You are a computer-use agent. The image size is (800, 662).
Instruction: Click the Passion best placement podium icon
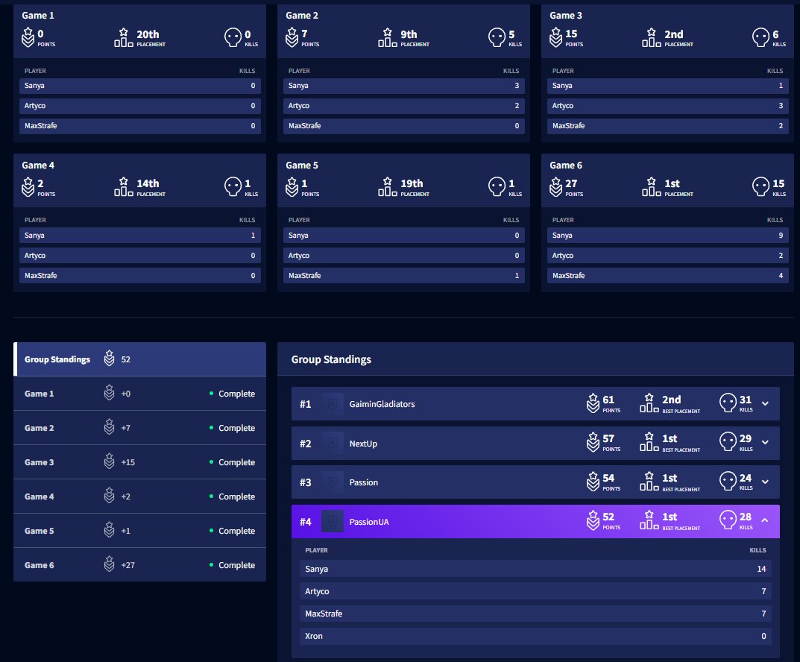649,481
